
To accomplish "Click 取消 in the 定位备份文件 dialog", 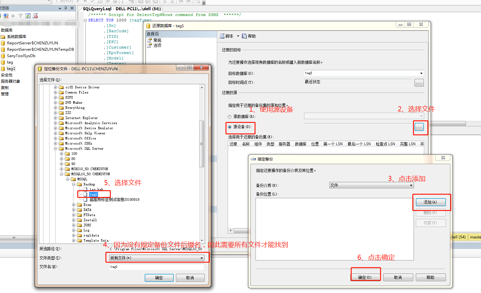I will tap(190, 278).
